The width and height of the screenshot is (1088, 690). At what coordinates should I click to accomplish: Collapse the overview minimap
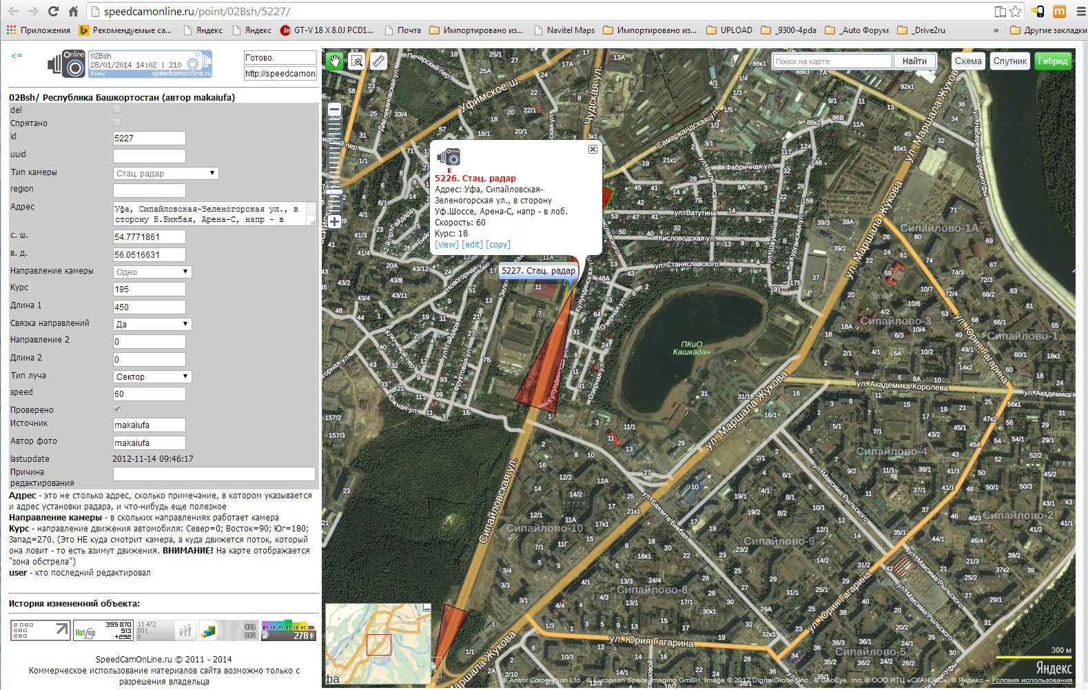tap(427, 608)
